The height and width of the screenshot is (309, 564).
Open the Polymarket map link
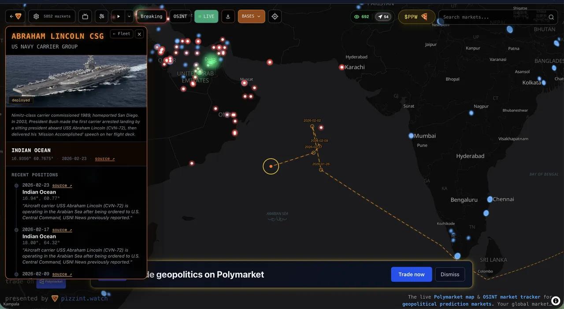pyautogui.click(x=454, y=297)
